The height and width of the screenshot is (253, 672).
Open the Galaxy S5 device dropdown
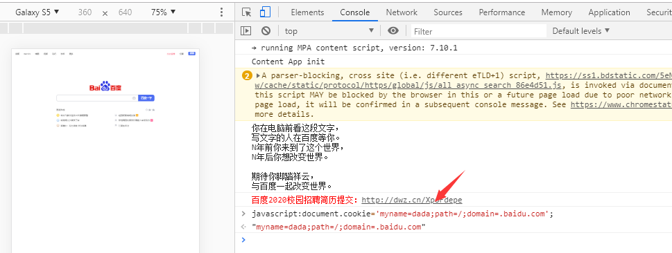pyautogui.click(x=37, y=12)
